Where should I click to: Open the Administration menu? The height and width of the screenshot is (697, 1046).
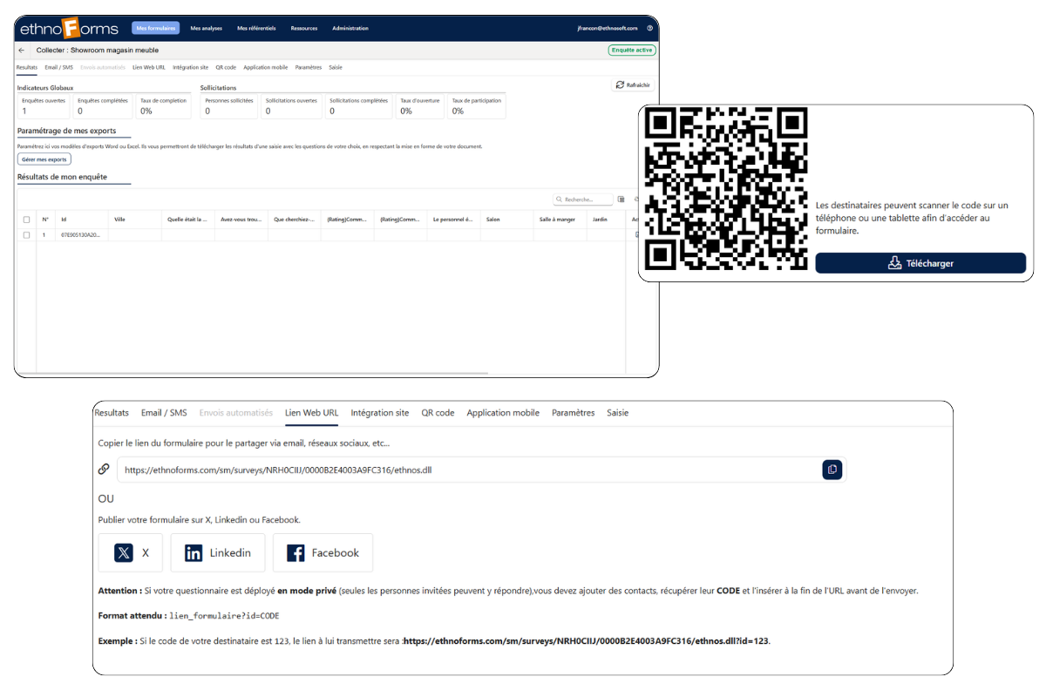350,28
